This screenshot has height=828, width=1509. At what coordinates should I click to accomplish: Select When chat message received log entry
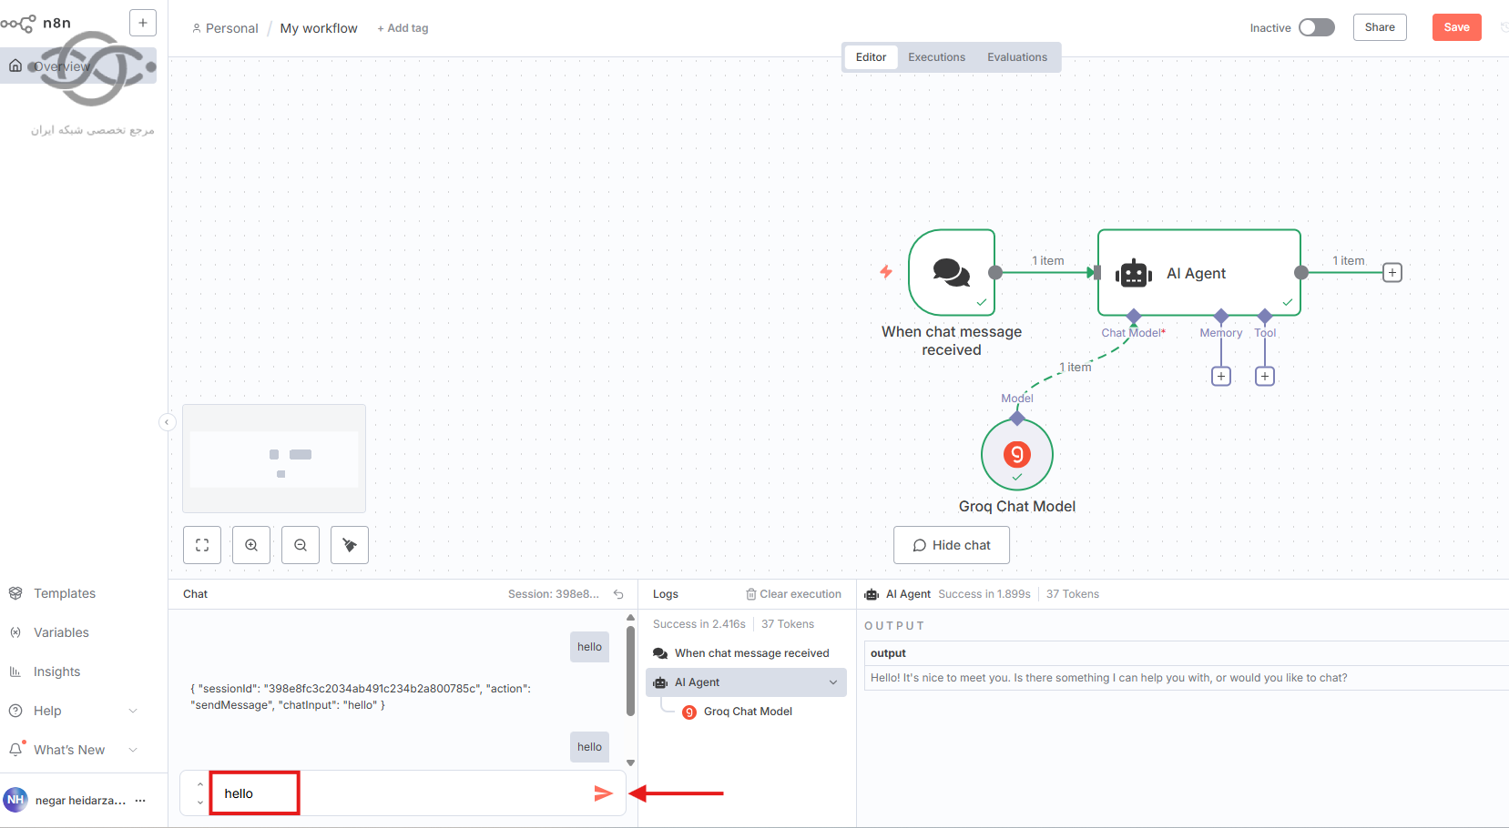(x=746, y=653)
